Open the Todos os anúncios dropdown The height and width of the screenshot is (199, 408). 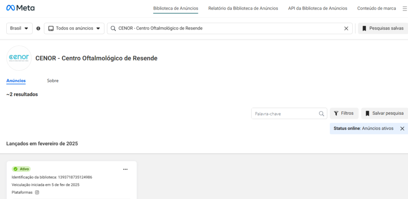click(74, 28)
